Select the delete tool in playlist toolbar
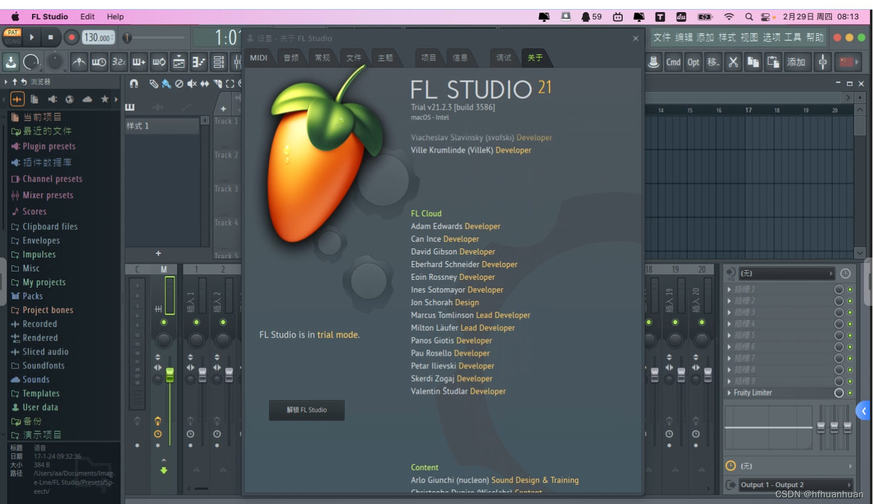 coord(179,84)
